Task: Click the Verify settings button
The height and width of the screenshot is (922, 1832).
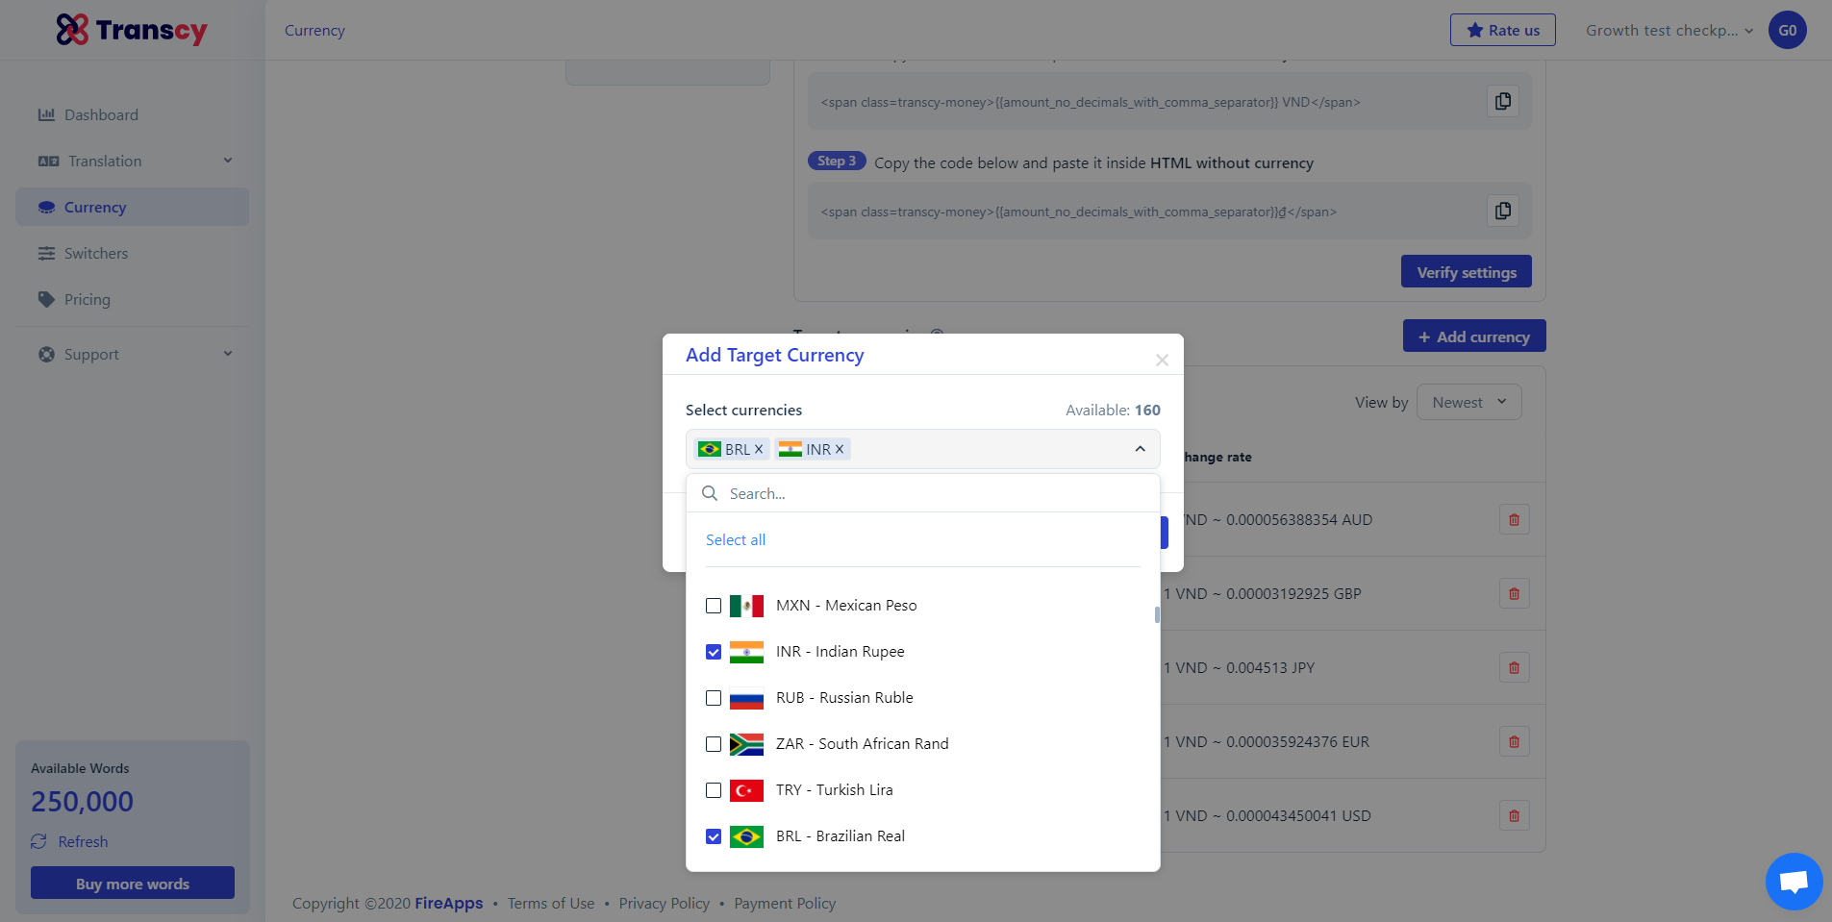Action: [1467, 272]
